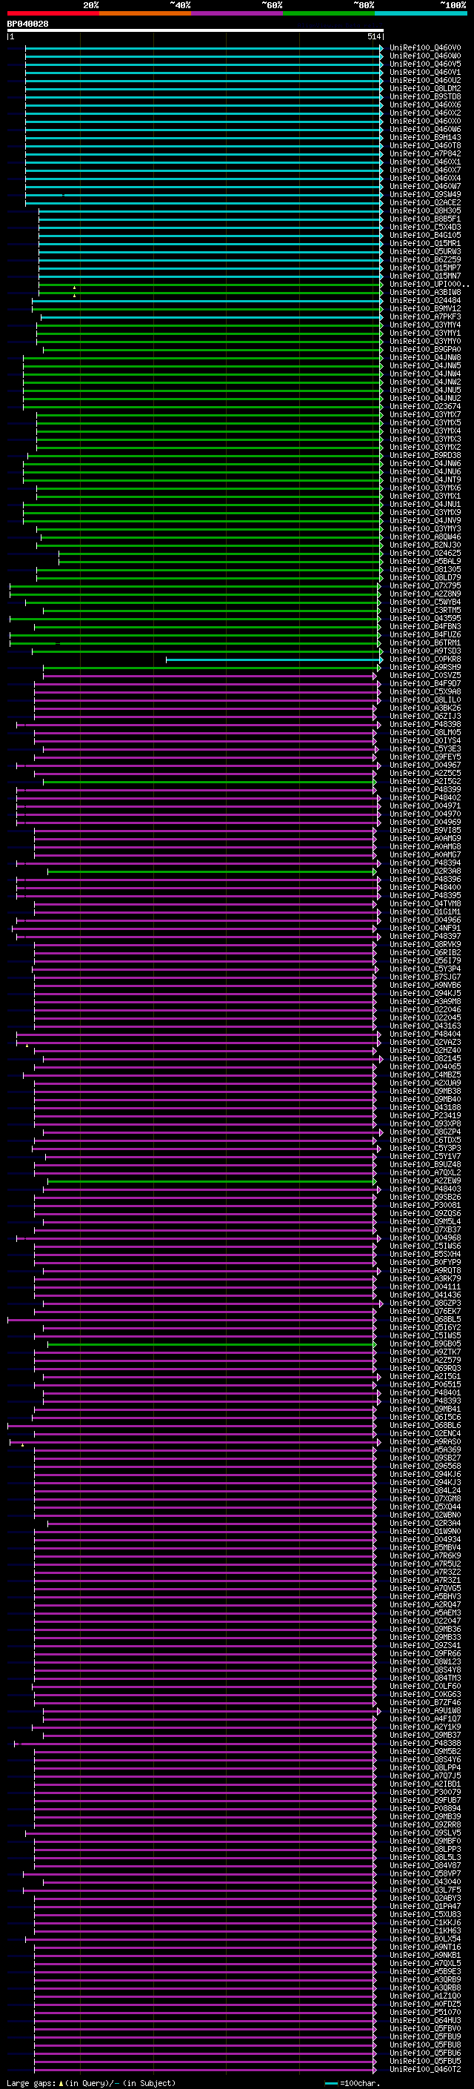This screenshot has width=474, height=2089.
Task: Open hit UniRef100_A7P842
Action: coord(425,154)
